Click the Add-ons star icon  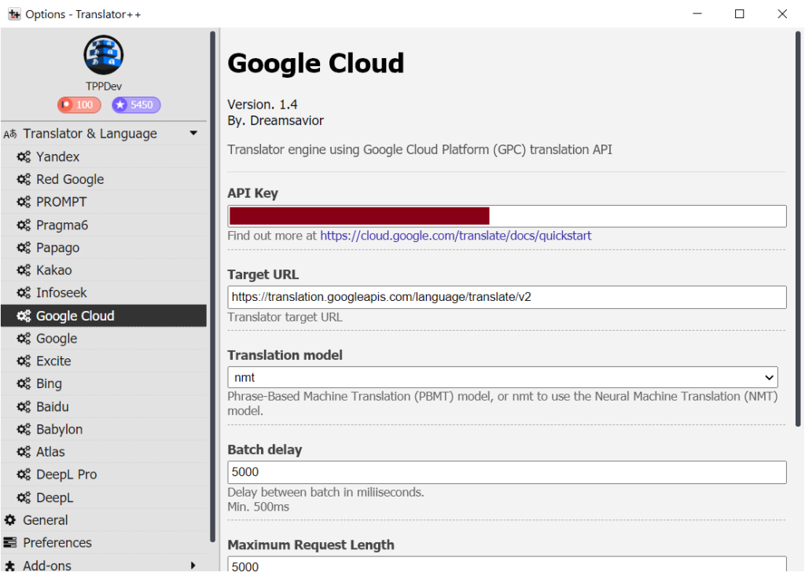9,566
